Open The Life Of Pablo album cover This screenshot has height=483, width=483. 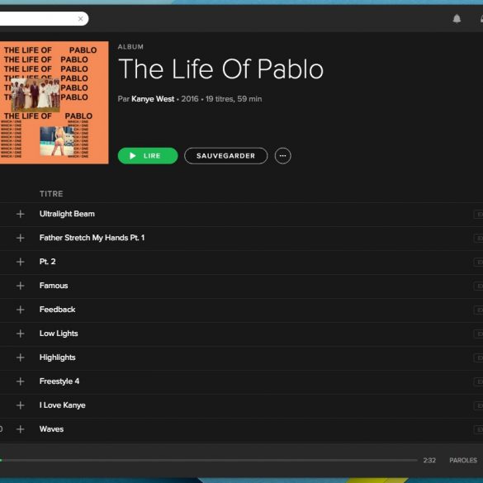[x=54, y=102]
